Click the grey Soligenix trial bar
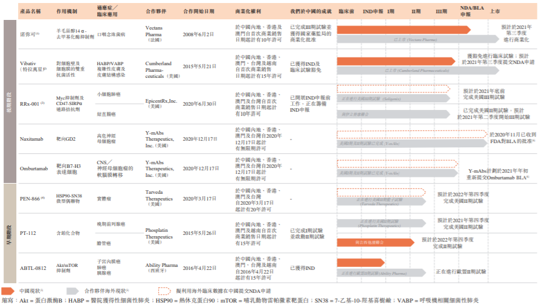This screenshot has width=546, height=308. coord(393,99)
